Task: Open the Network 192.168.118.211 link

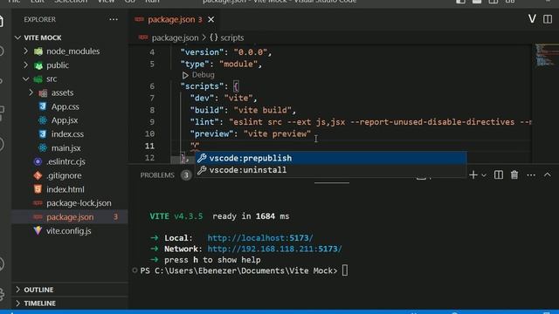Action: click(x=274, y=249)
